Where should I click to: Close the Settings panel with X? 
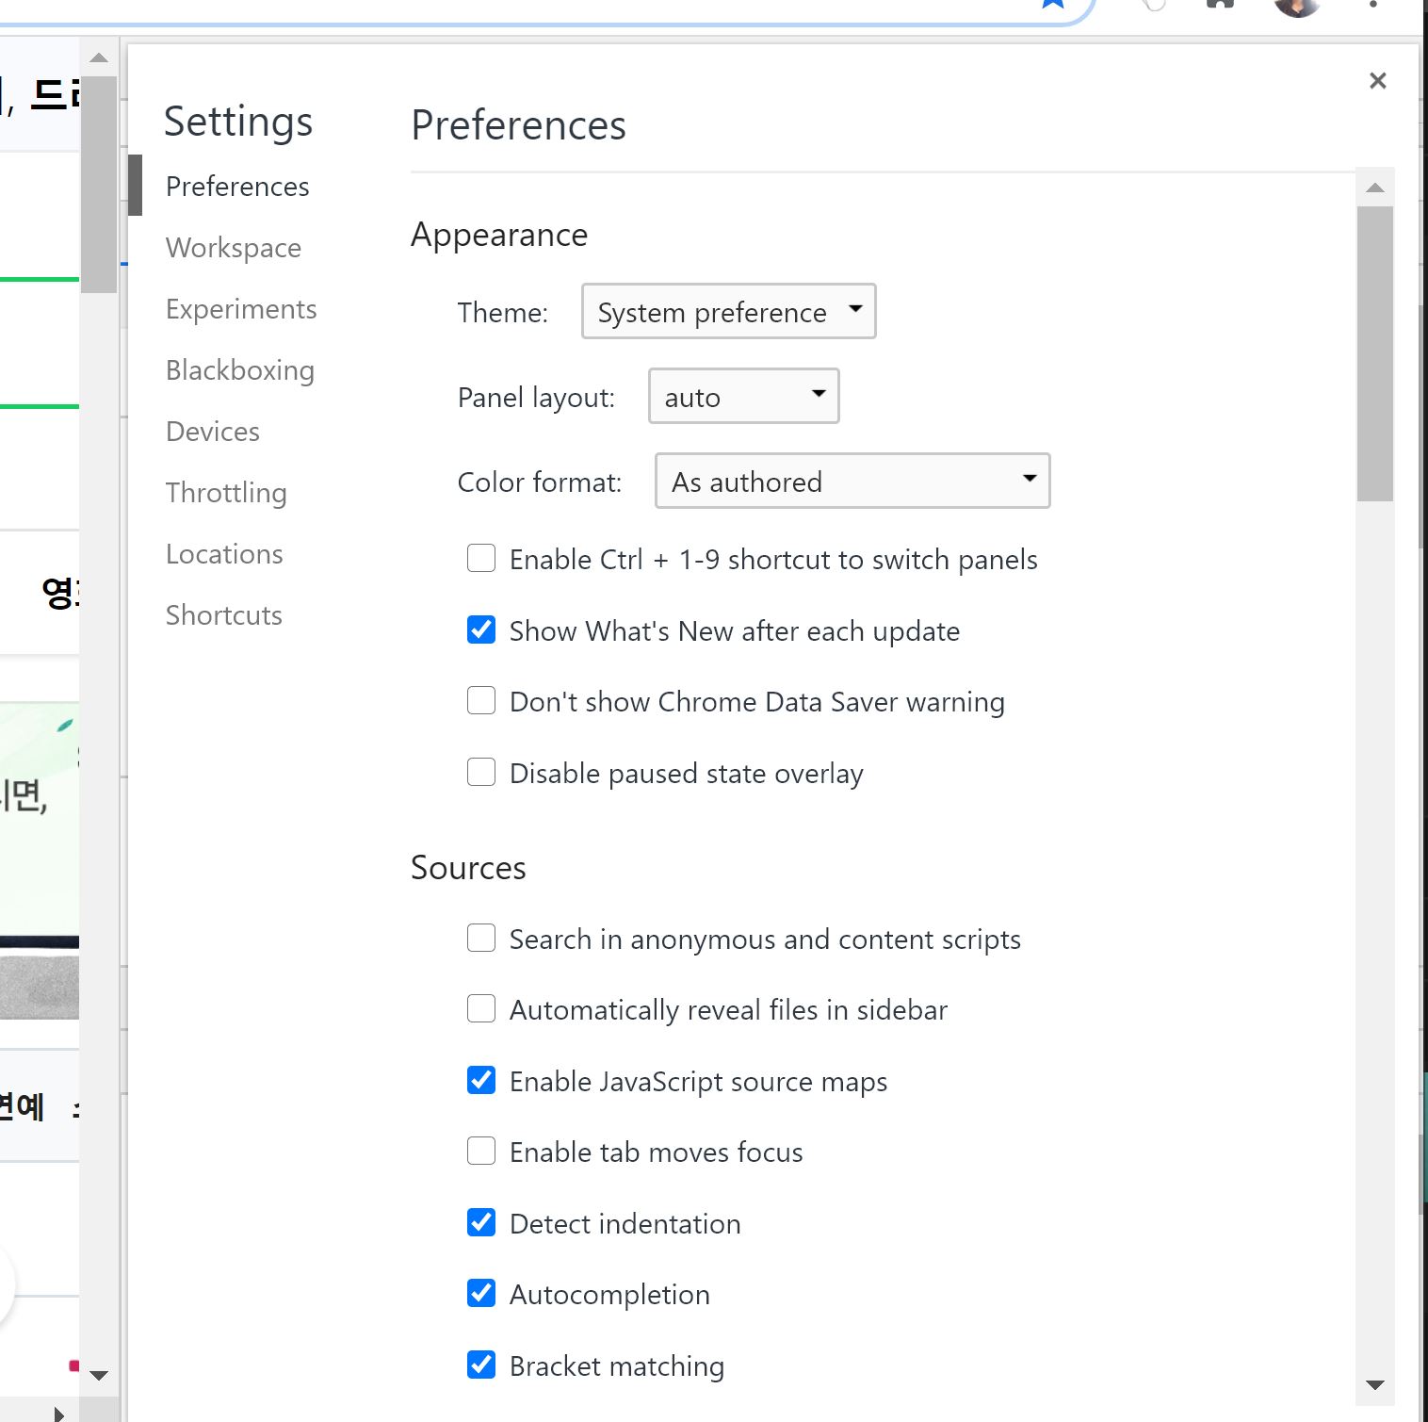tap(1377, 81)
